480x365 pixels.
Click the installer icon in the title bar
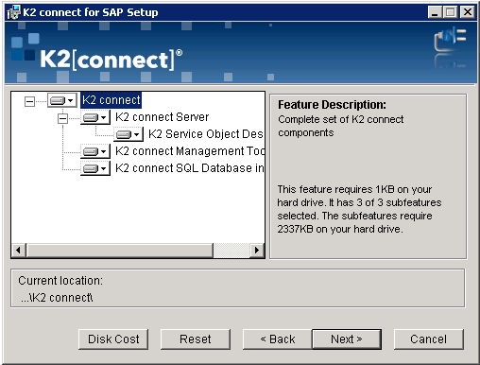pos(13,12)
